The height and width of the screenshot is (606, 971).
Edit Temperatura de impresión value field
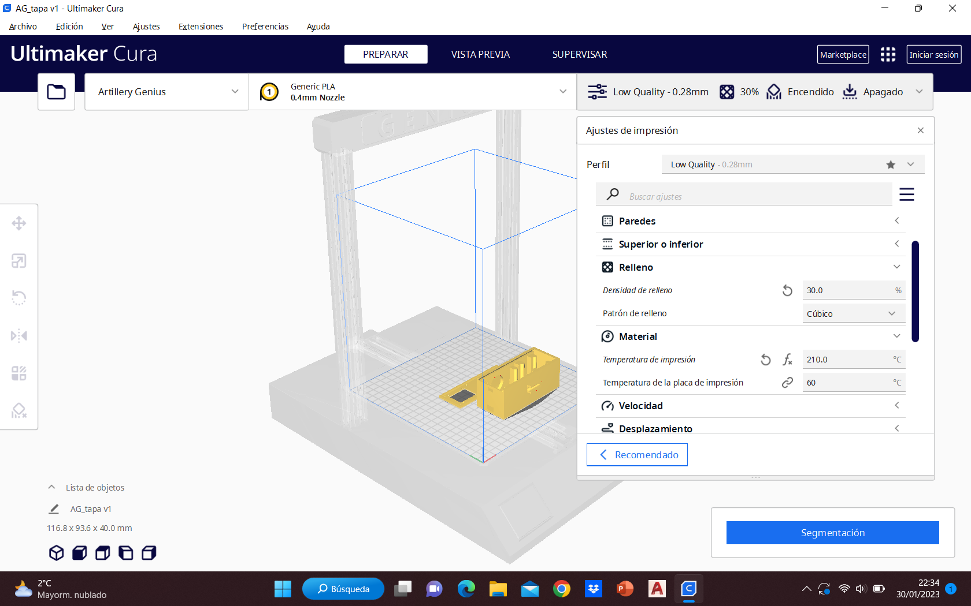[x=854, y=360]
